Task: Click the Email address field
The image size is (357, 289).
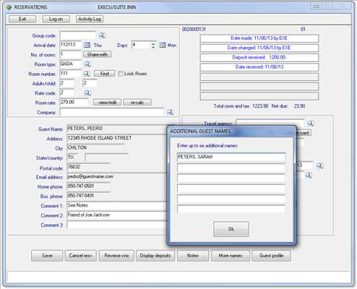Action: (117, 177)
